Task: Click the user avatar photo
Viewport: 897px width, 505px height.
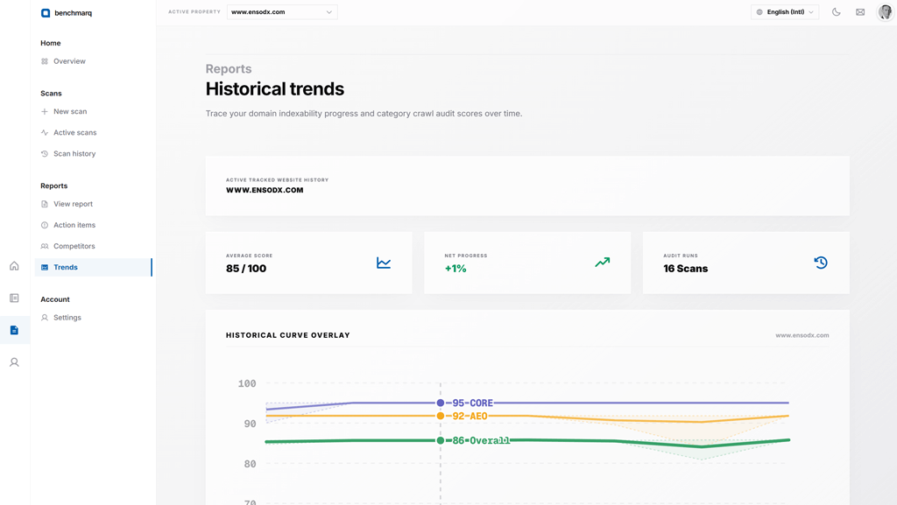Action: (x=886, y=12)
